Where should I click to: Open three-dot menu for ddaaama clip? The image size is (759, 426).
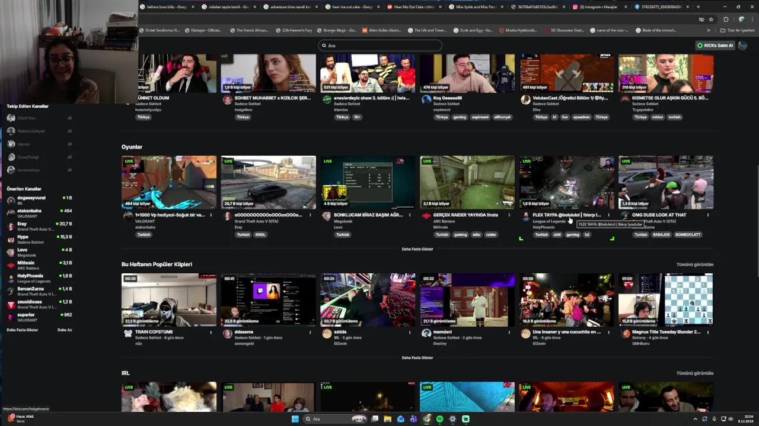310,332
